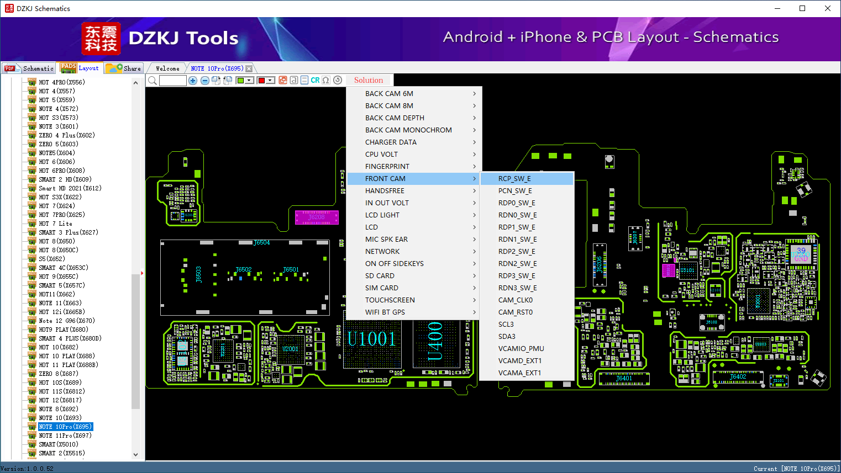Viewport: 841px width, 473px height.
Task: Click the DZKJ logo icon in the title bar
Action: coord(9,8)
